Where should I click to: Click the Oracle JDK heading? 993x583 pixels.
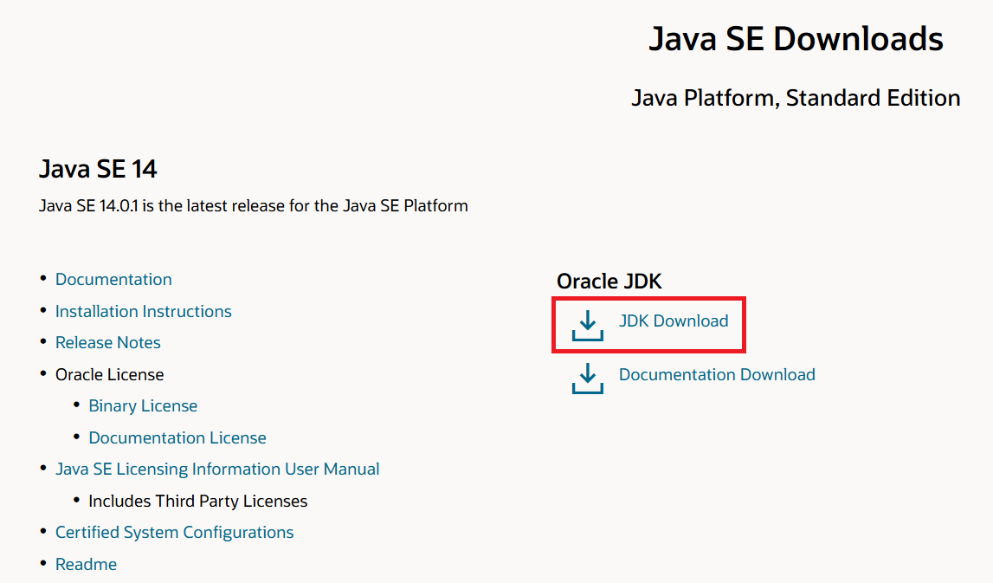(609, 282)
